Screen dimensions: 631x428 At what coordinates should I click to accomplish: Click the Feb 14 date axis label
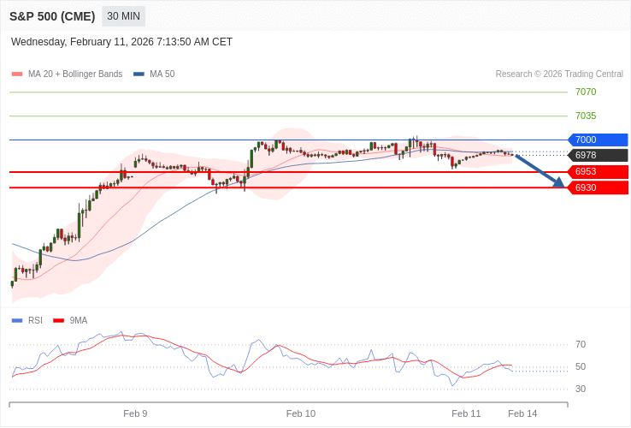522,414
